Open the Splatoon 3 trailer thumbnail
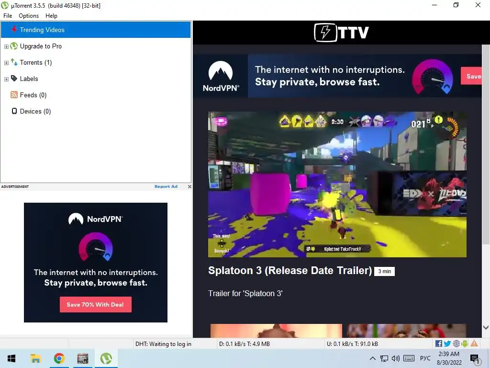 (x=337, y=184)
